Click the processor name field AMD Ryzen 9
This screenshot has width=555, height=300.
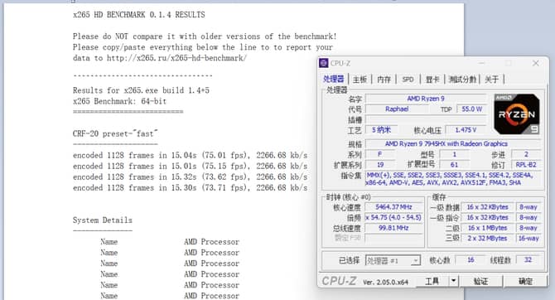point(426,99)
